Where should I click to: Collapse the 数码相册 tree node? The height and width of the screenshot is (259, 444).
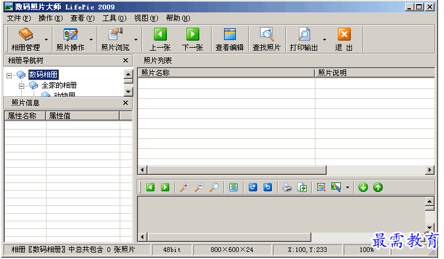click(x=9, y=75)
